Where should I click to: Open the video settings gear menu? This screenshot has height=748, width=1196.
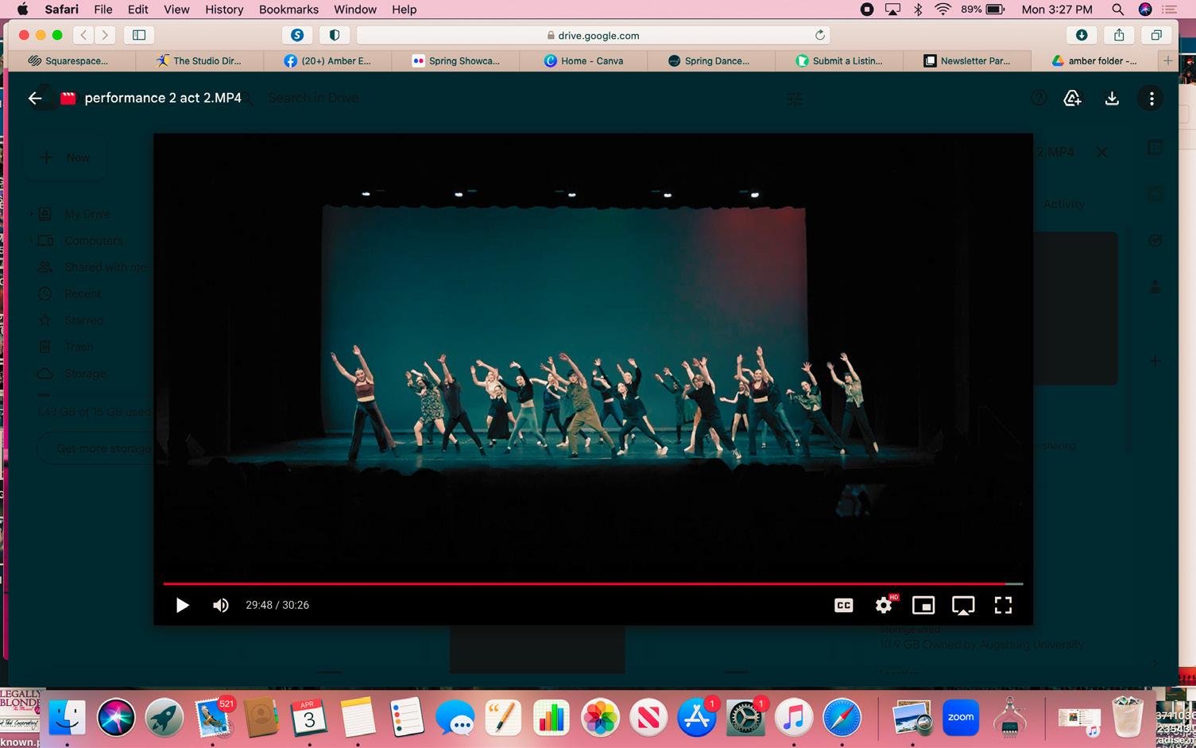click(884, 606)
